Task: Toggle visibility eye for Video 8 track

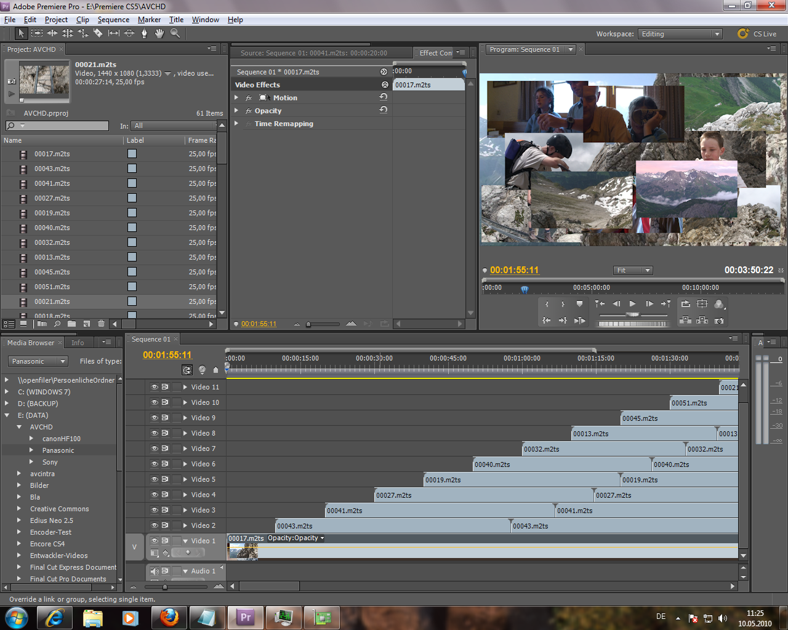Action: [155, 433]
